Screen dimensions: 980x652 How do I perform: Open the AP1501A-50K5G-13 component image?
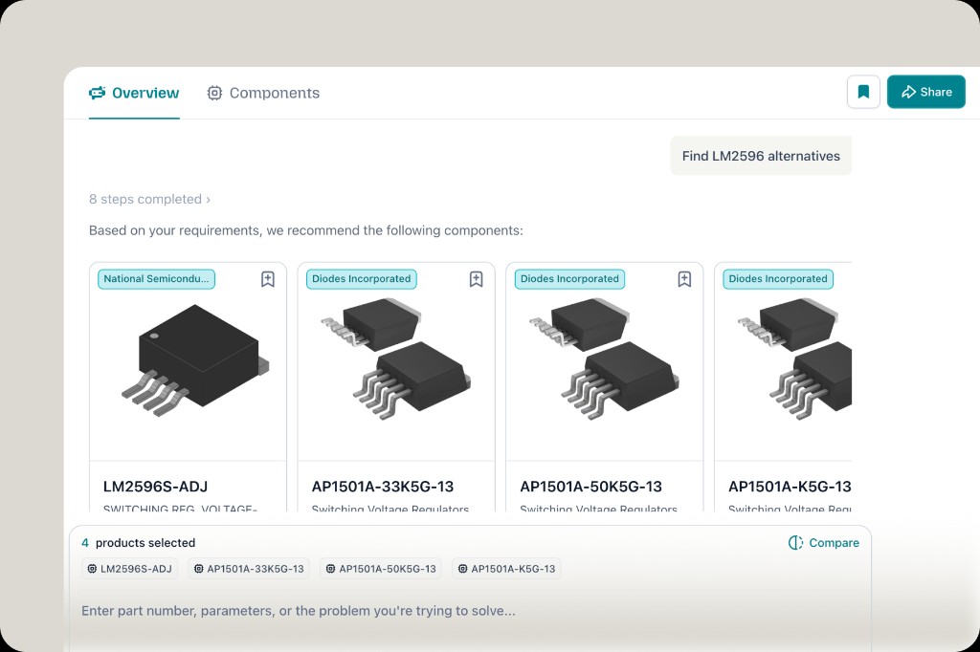tap(604, 359)
